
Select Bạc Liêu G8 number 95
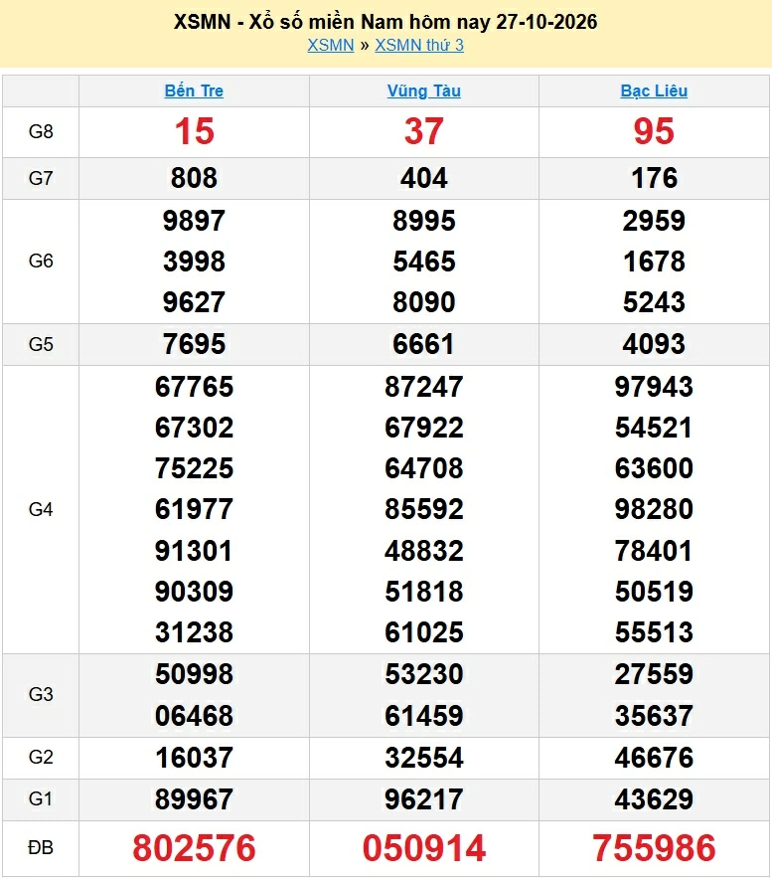[x=654, y=131]
